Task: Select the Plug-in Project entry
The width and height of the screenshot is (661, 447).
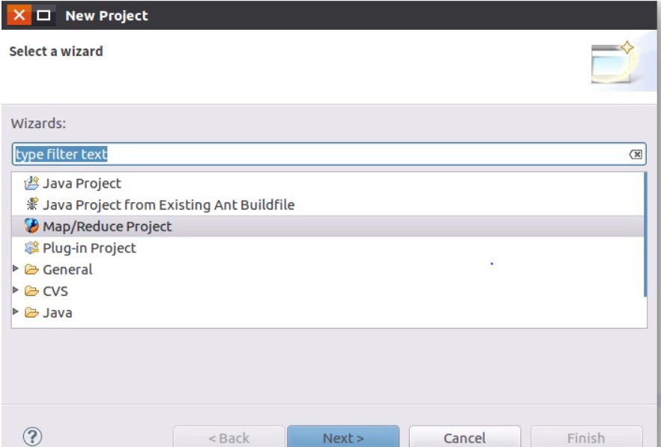Action: click(89, 248)
